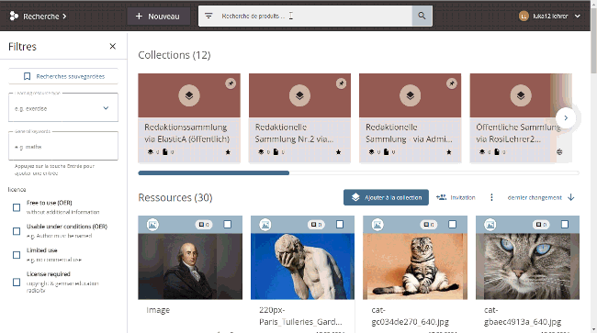Viewport: 597px width, 333px height.
Task: Expand the user account dropdown chevron
Action: coord(577,16)
